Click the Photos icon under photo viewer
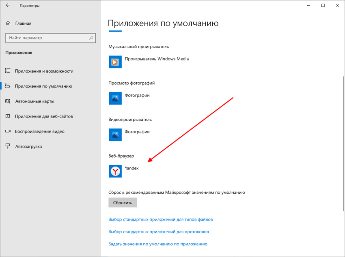Image resolution: width=345 pixels, height=257 pixels. pyautogui.click(x=115, y=99)
